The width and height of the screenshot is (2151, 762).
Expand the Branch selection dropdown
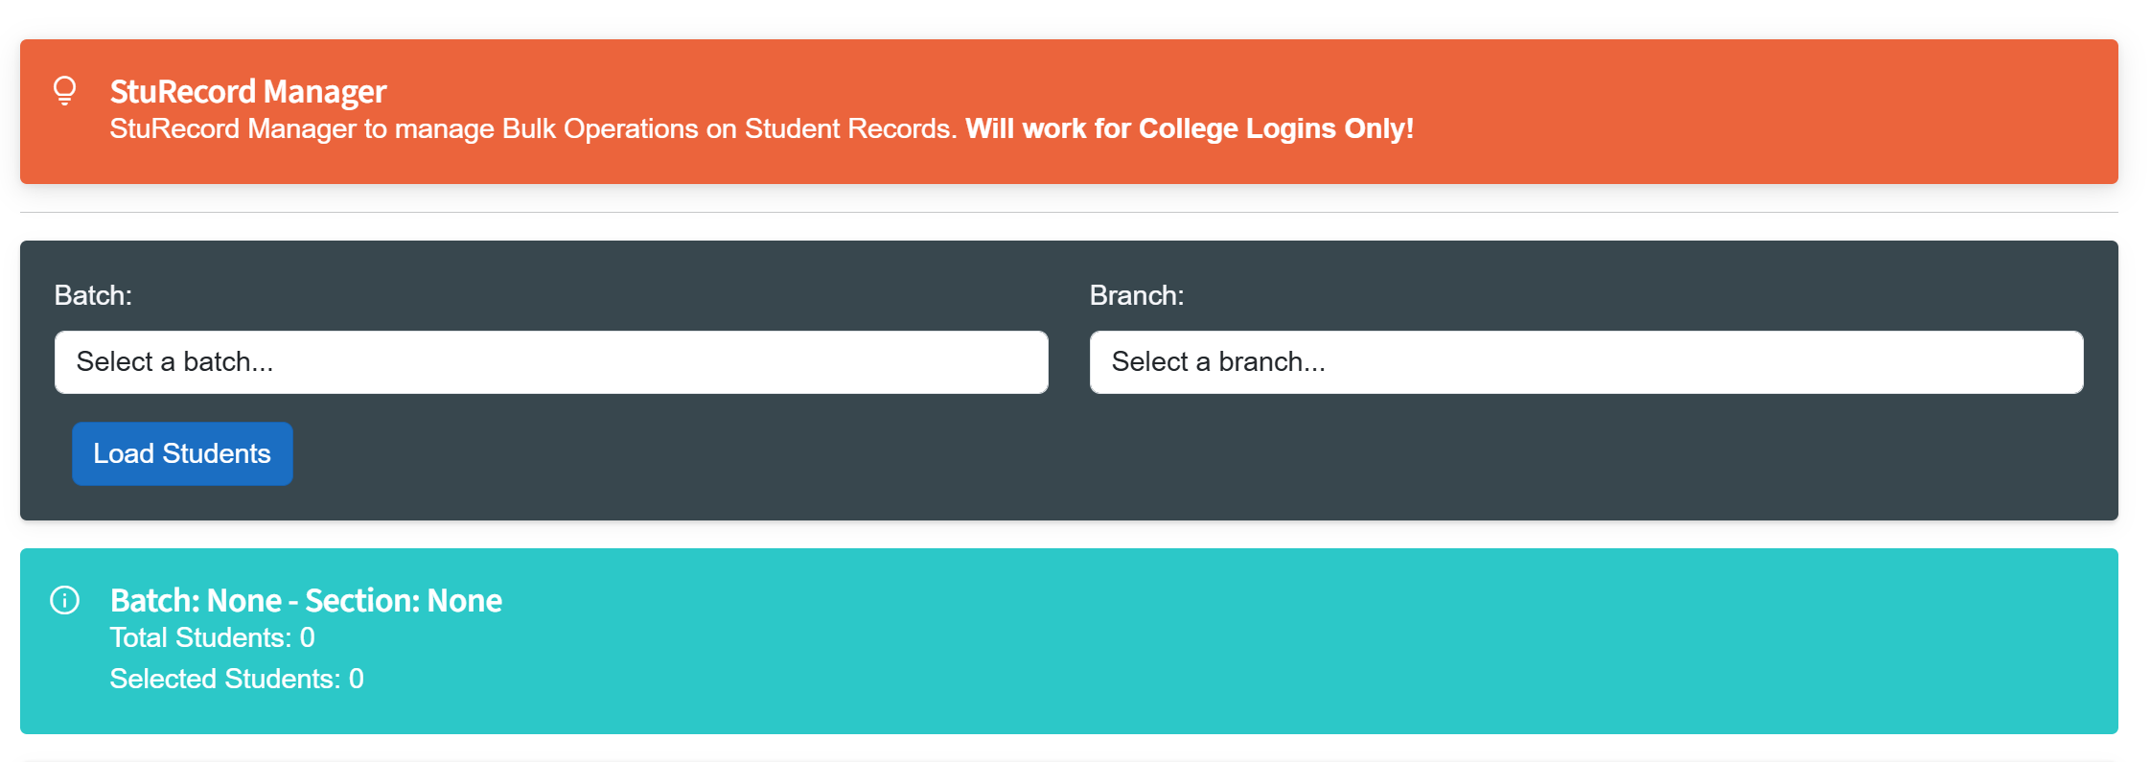[x=1586, y=362]
